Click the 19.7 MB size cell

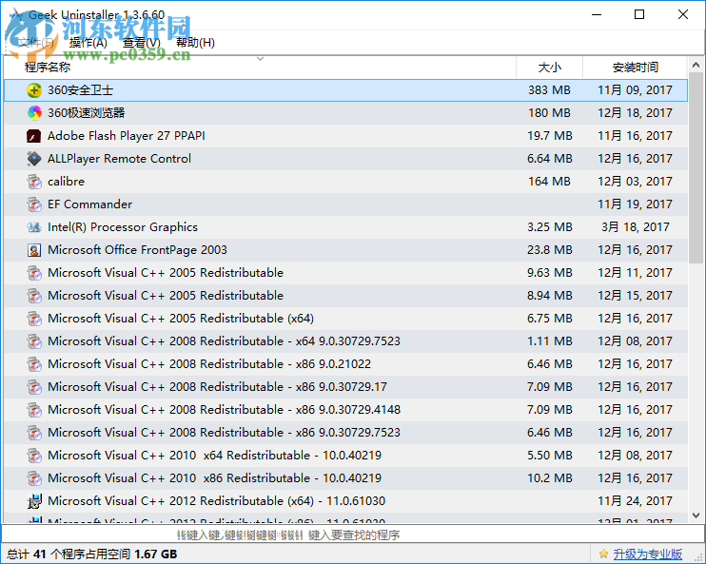pos(550,136)
